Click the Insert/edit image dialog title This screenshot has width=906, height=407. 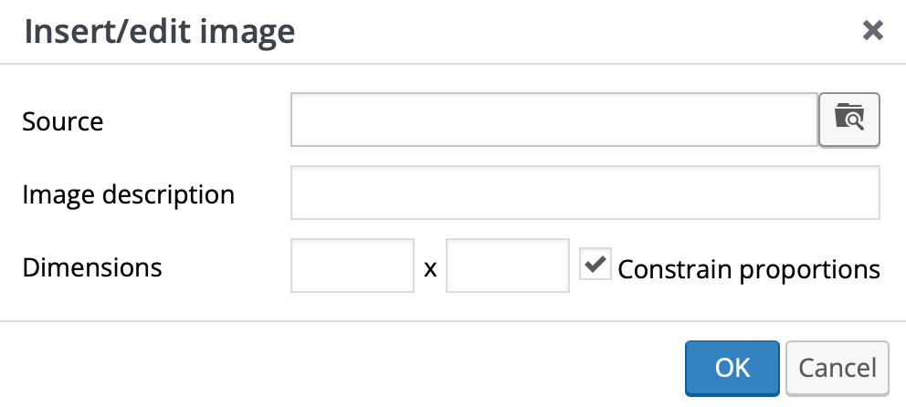pos(160,32)
